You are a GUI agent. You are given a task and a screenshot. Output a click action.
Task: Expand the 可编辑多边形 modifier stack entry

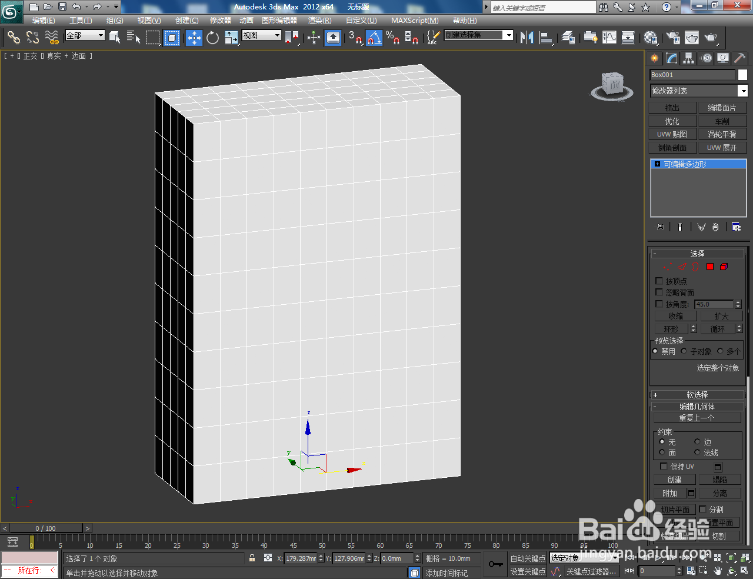click(657, 164)
